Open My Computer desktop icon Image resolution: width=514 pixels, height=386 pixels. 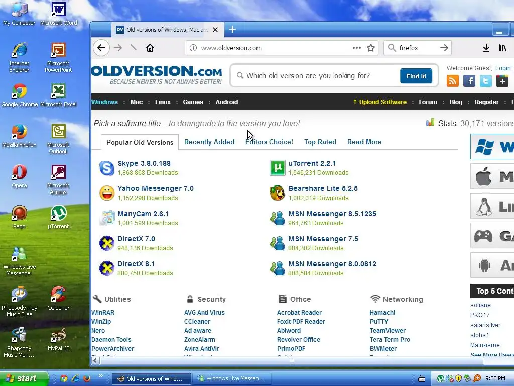coord(19,13)
